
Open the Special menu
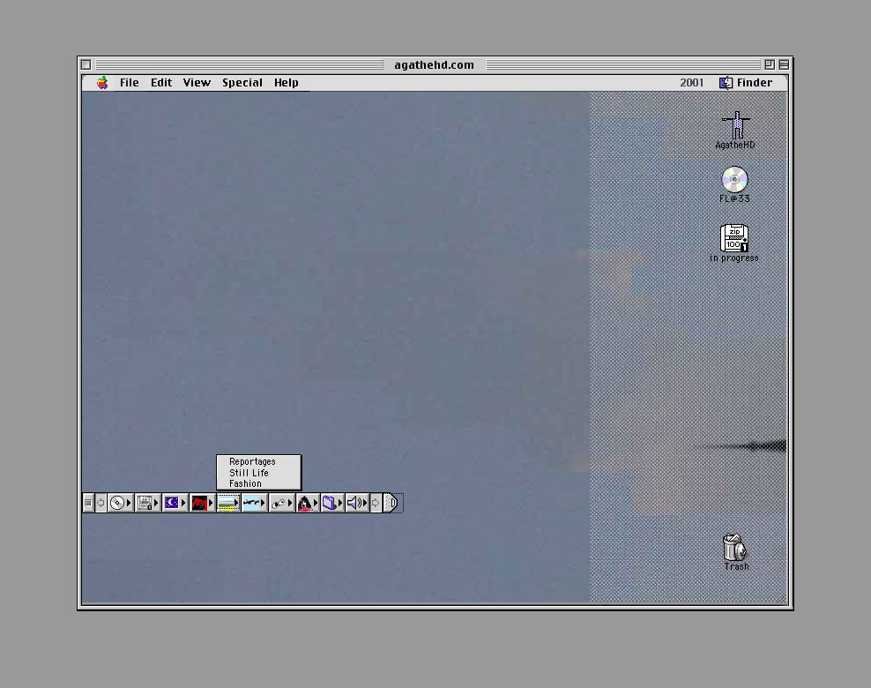pos(242,83)
